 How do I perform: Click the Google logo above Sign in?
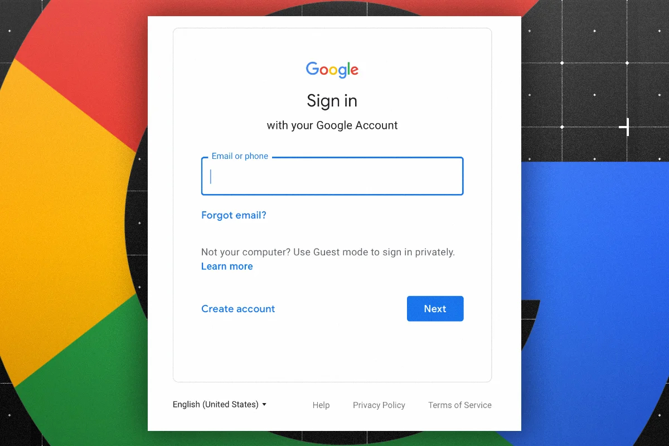(x=332, y=70)
